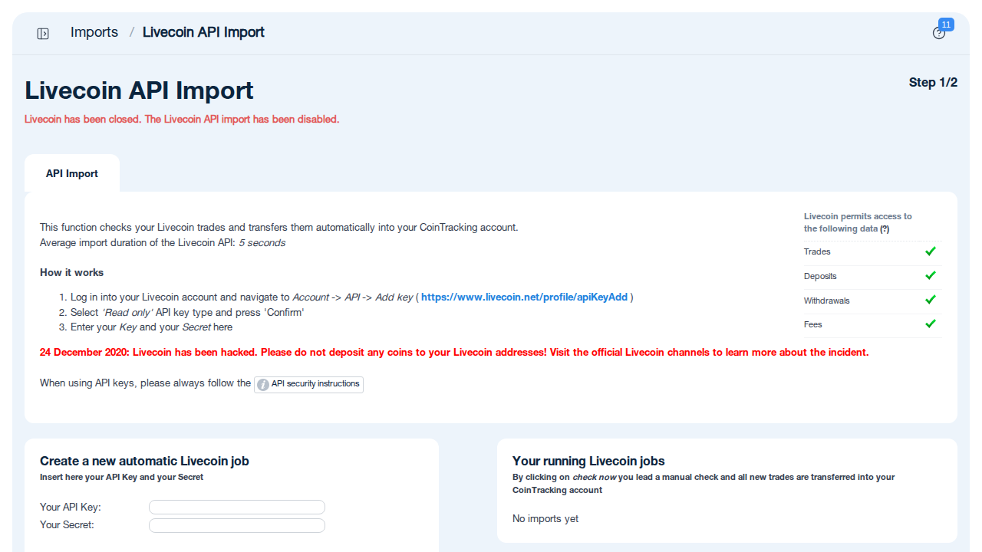Click 'Enter your Key and your Secret here' step
Screen dimensions: 982x552
151,327
